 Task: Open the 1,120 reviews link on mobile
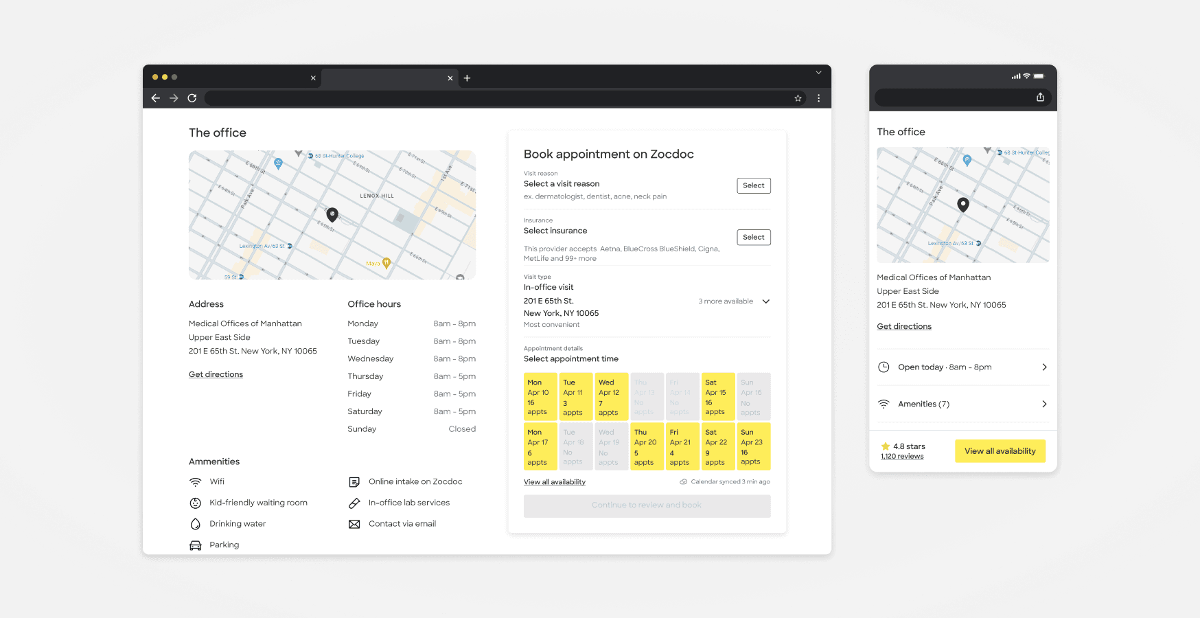(902, 457)
